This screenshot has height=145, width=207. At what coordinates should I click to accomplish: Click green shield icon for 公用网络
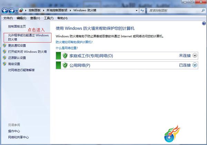pyautogui.click(x=65, y=65)
